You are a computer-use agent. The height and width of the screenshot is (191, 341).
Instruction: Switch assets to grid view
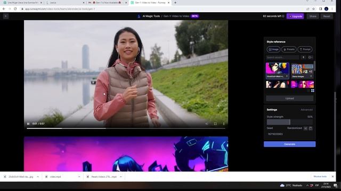313,91
